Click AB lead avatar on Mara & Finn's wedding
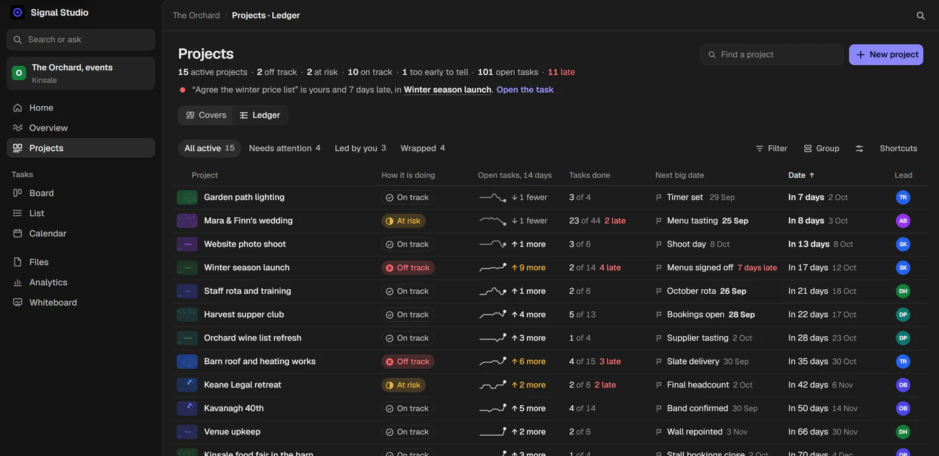 tap(903, 221)
